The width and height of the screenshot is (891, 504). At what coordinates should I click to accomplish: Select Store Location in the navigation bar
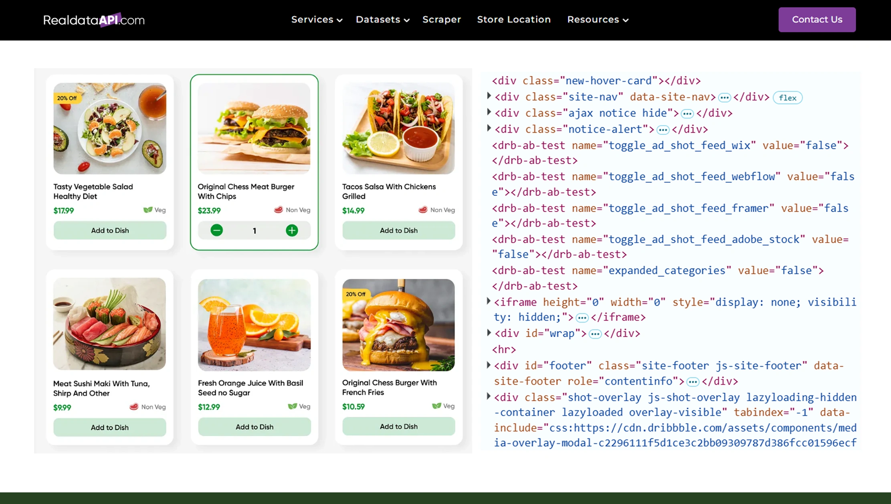pos(514,19)
